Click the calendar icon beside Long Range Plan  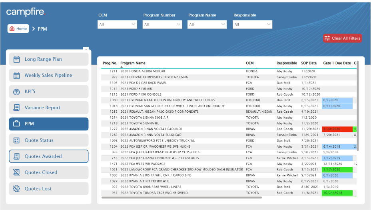16,59
